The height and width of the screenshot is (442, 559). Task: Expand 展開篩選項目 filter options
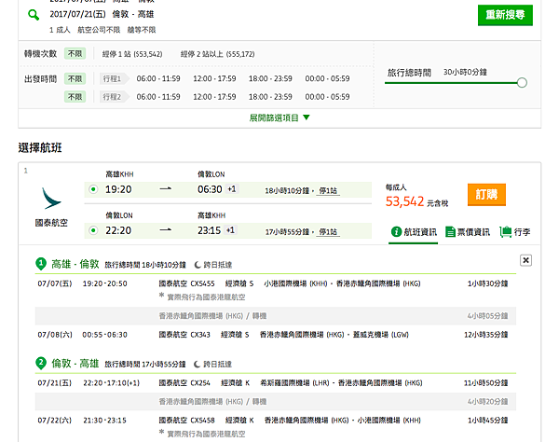[x=279, y=117]
